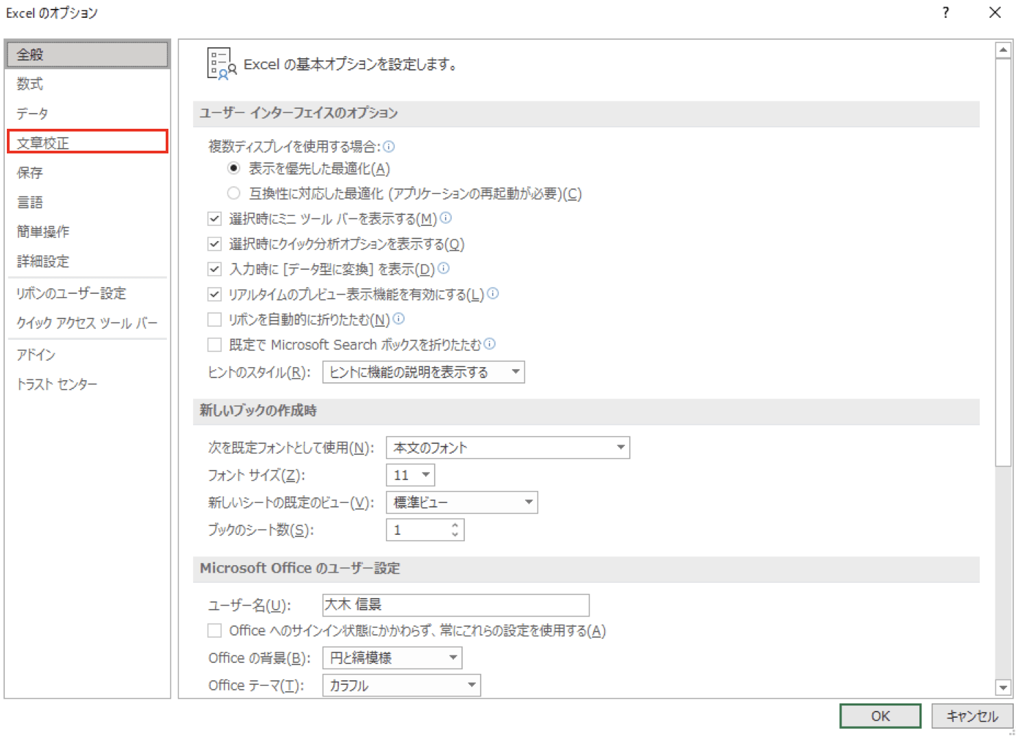This screenshot has height=737, width=1016.
Task: Click info icon next to リボンを自動的に折りたたむ
Action: click(x=398, y=318)
